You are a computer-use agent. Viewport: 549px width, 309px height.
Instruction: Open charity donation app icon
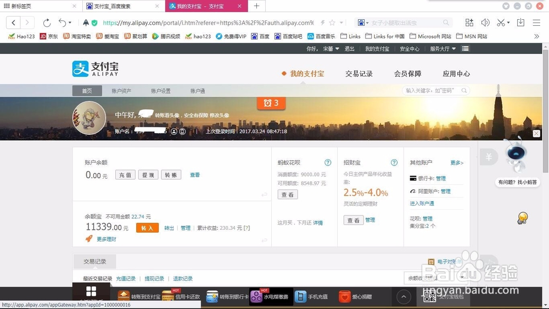click(345, 296)
